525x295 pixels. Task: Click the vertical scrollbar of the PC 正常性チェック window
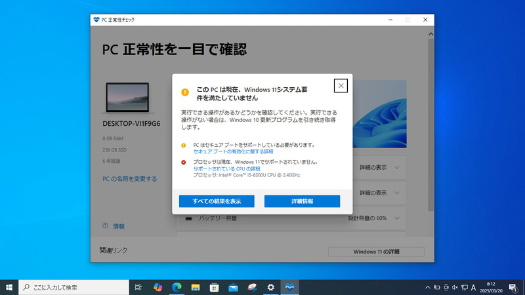[431, 125]
